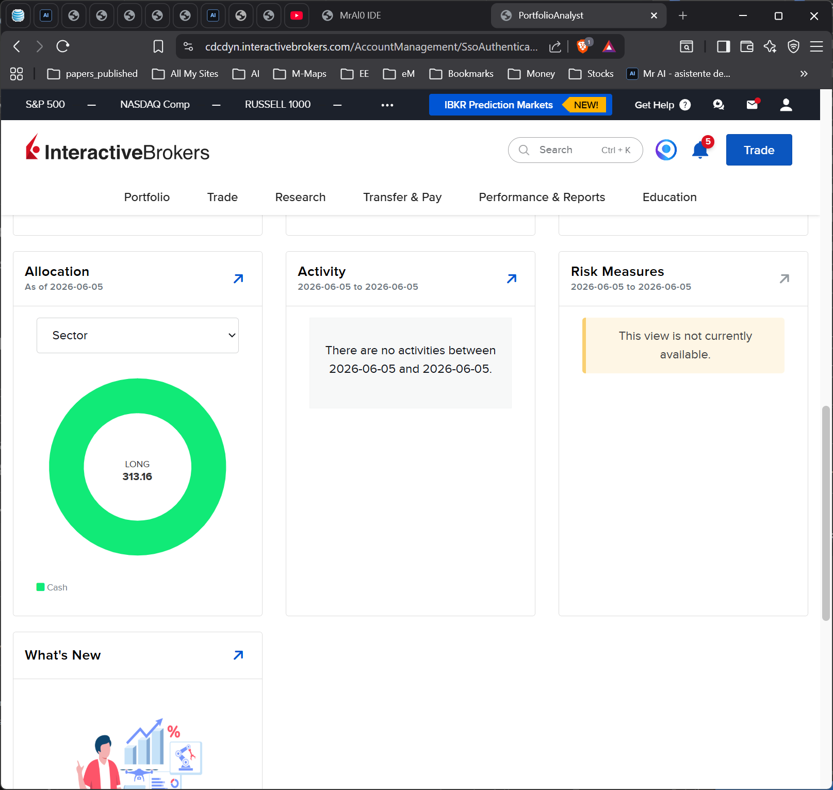Show more indices via the three dots
The height and width of the screenshot is (790, 833).
[x=387, y=105]
